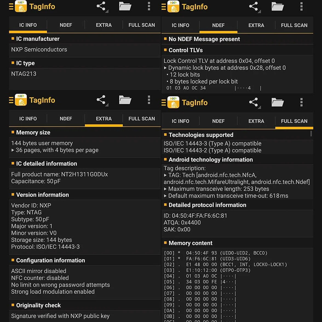The height and width of the screenshot is (322, 322).
Task: Open hamburger menu in IC INFO screen
Action: 11,7
